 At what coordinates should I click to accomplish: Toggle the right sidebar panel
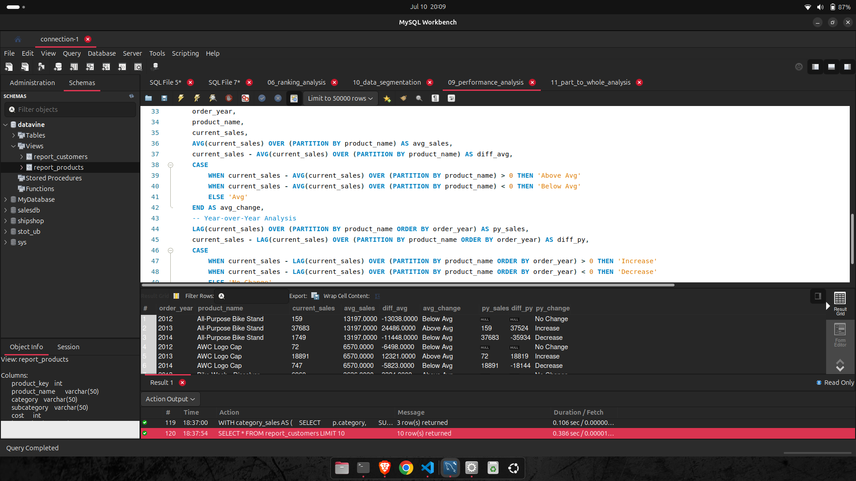pos(848,67)
